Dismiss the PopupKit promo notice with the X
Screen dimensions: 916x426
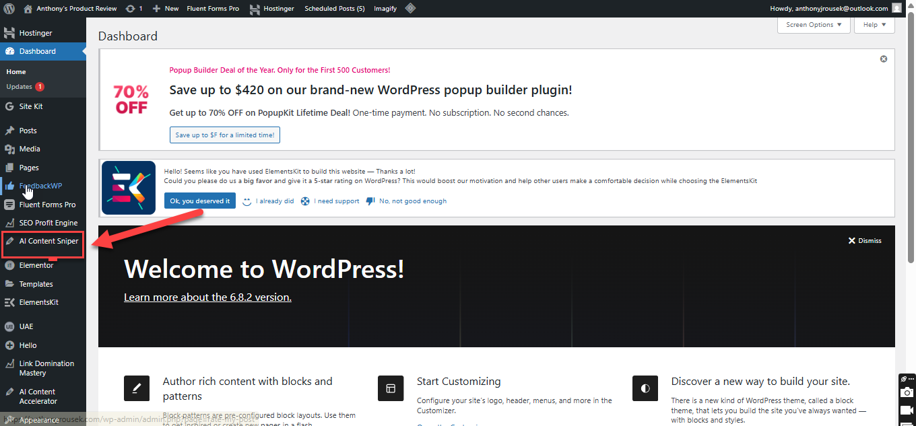click(x=884, y=59)
